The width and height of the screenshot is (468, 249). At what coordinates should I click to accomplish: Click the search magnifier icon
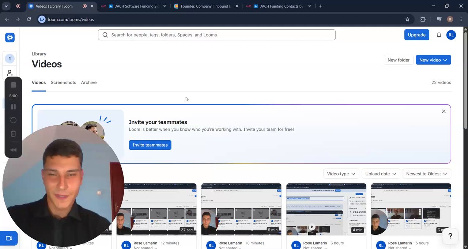coord(105,35)
